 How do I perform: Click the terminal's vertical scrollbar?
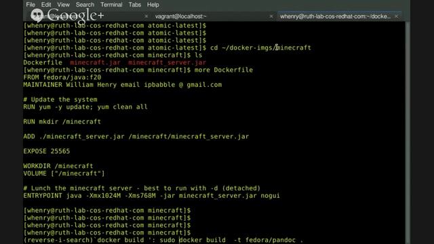[x=408, y=133]
